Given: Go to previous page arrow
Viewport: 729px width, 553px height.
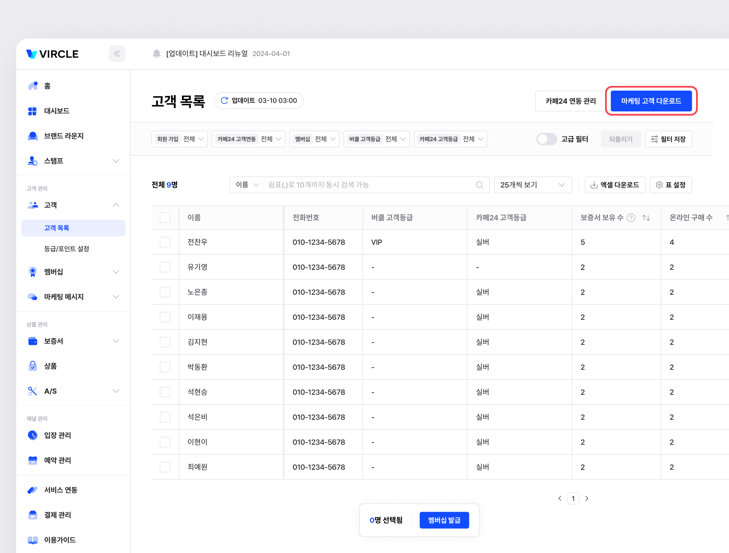Looking at the screenshot, I should tap(560, 498).
